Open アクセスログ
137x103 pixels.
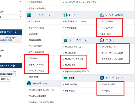pyautogui.click(x=107, y=28)
